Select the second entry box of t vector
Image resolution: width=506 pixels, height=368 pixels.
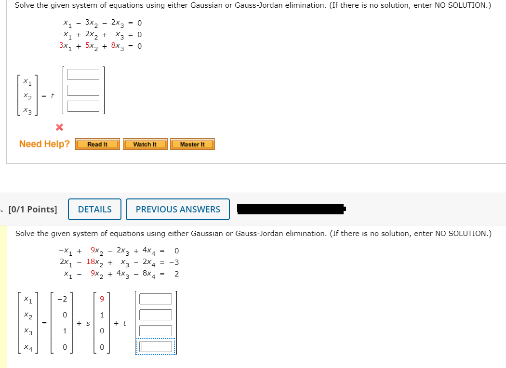(156, 315)
